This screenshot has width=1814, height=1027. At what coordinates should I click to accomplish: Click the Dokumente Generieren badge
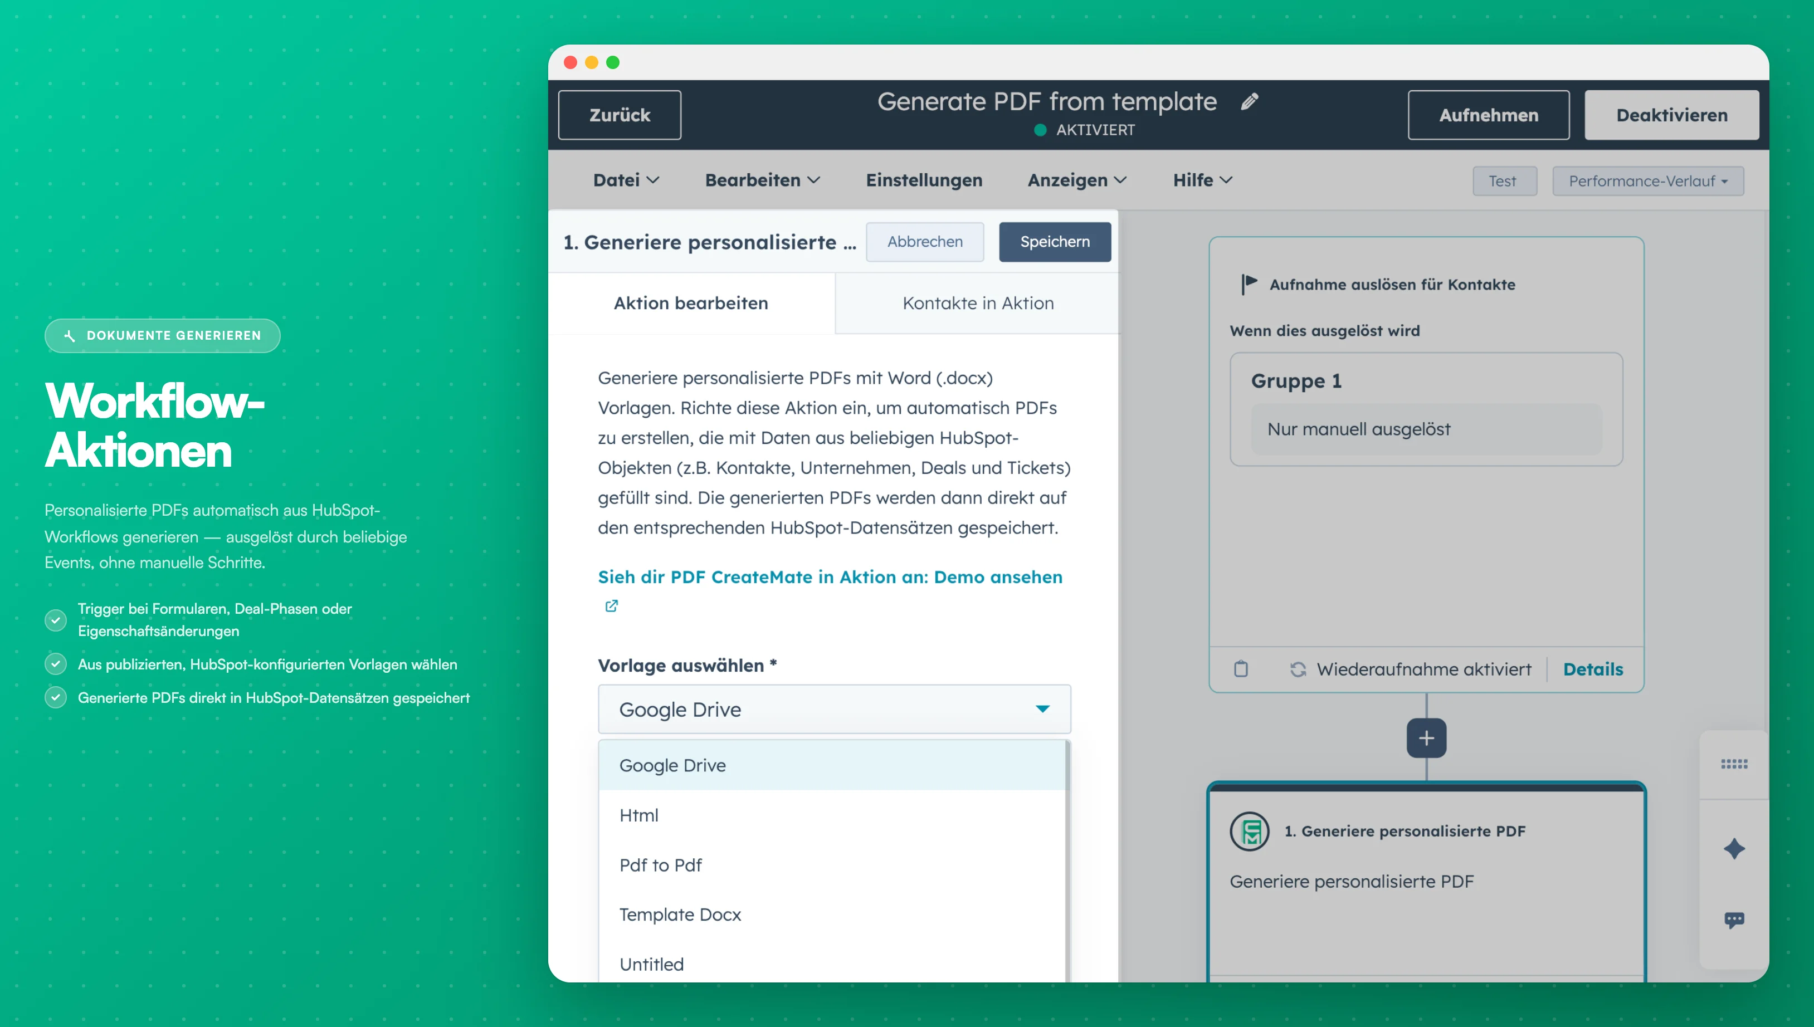coord(162,336)
